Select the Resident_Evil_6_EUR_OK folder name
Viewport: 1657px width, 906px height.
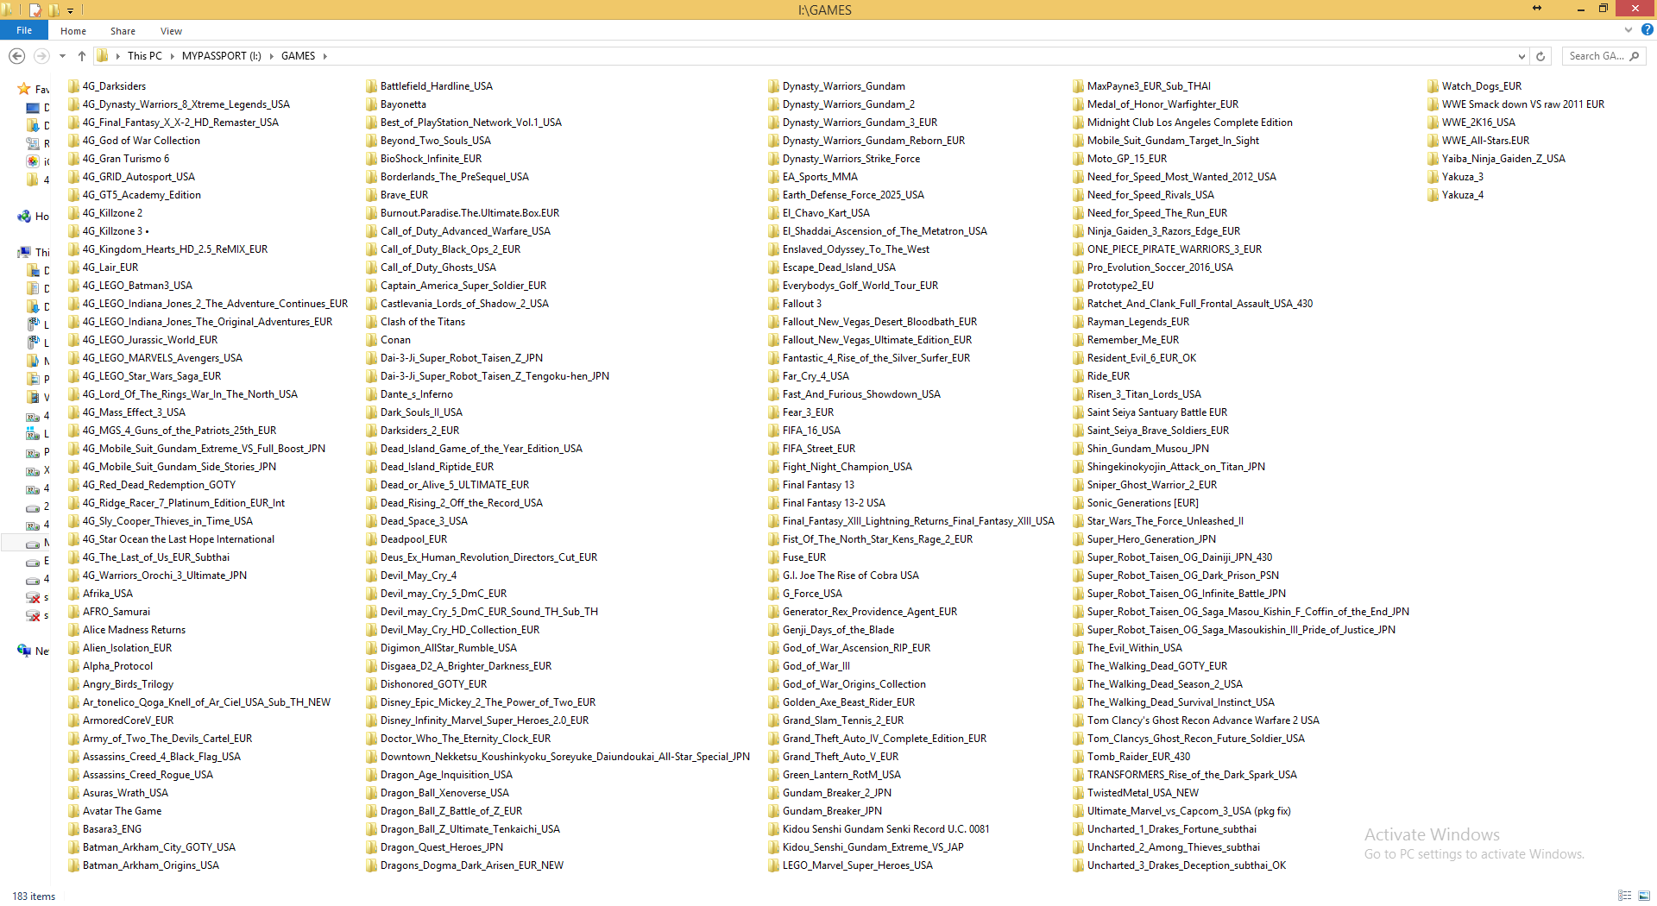click(x=1143, y=358)
